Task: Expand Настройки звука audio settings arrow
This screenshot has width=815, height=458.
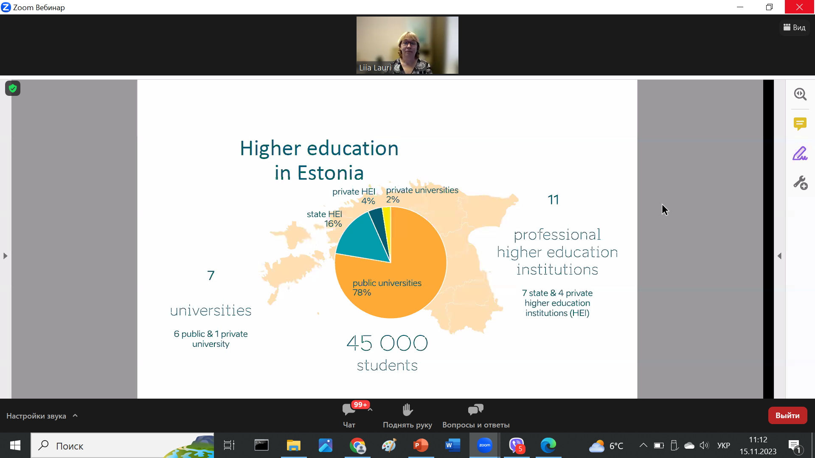Action: point(75,416)
